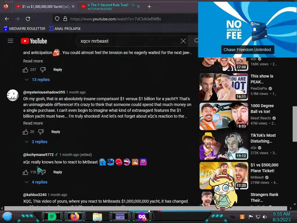Click the vertical page scrollbar thumb
This screenshot has width=297, height=223.
pyautogui.click(x=295, y=124)
